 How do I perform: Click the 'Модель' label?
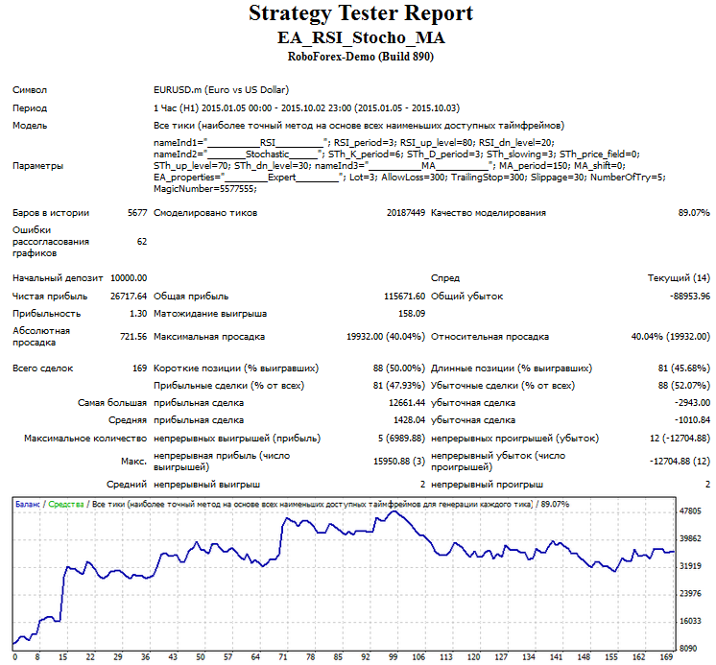[30, 126]
